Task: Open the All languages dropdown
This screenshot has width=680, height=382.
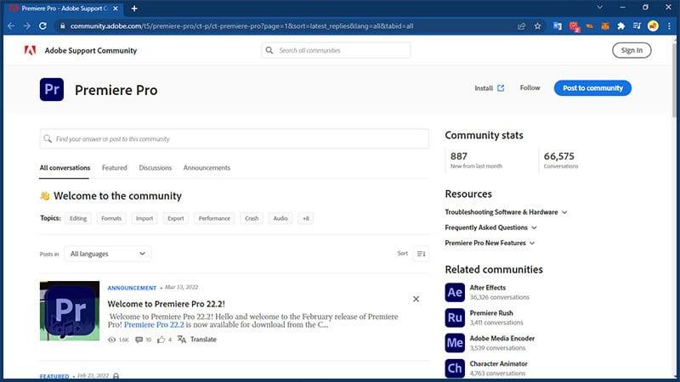Action: (108, 253)
